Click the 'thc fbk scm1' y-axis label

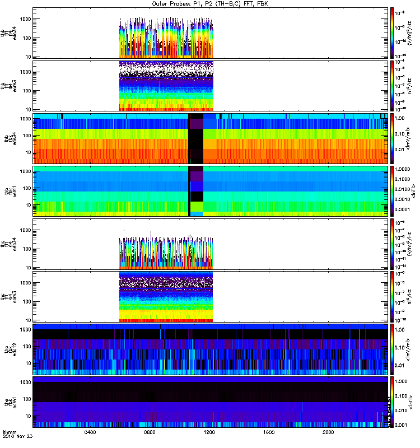tap(10, 402)
